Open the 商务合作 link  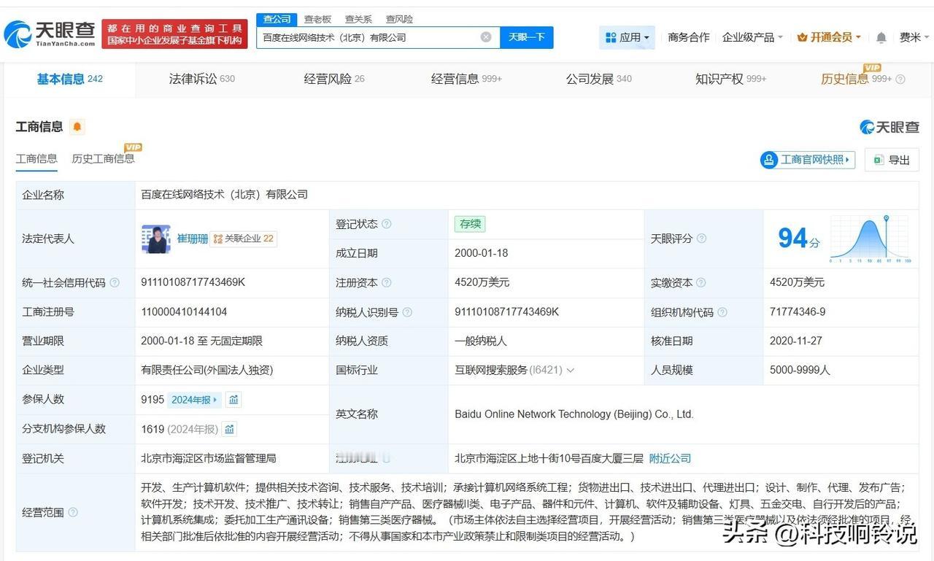(x=689, y=37)
